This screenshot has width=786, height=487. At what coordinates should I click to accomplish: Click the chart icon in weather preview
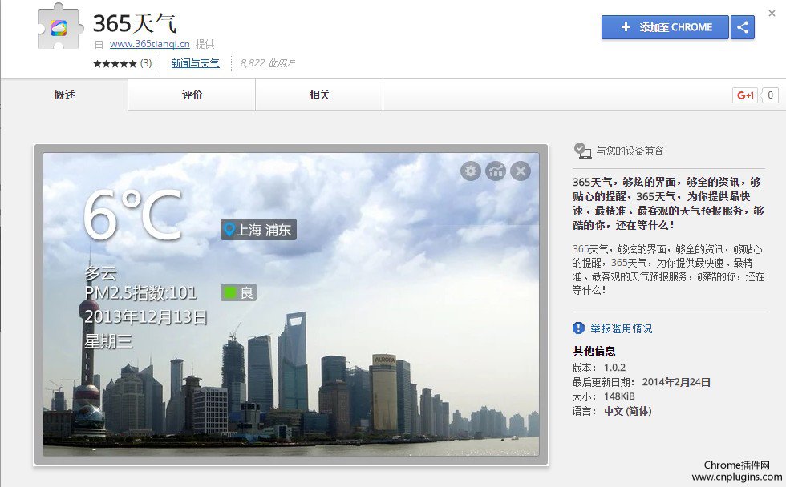496,171
